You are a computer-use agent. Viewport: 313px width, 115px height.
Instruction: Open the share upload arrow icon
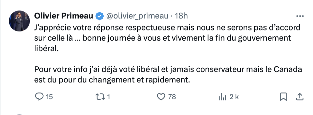pyautogui.click(x=299, y=97)
